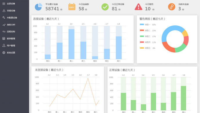The image size is (200, 113).
Task: Click the orange broken-link 当前未连接 icon
Action: point(172,7)
